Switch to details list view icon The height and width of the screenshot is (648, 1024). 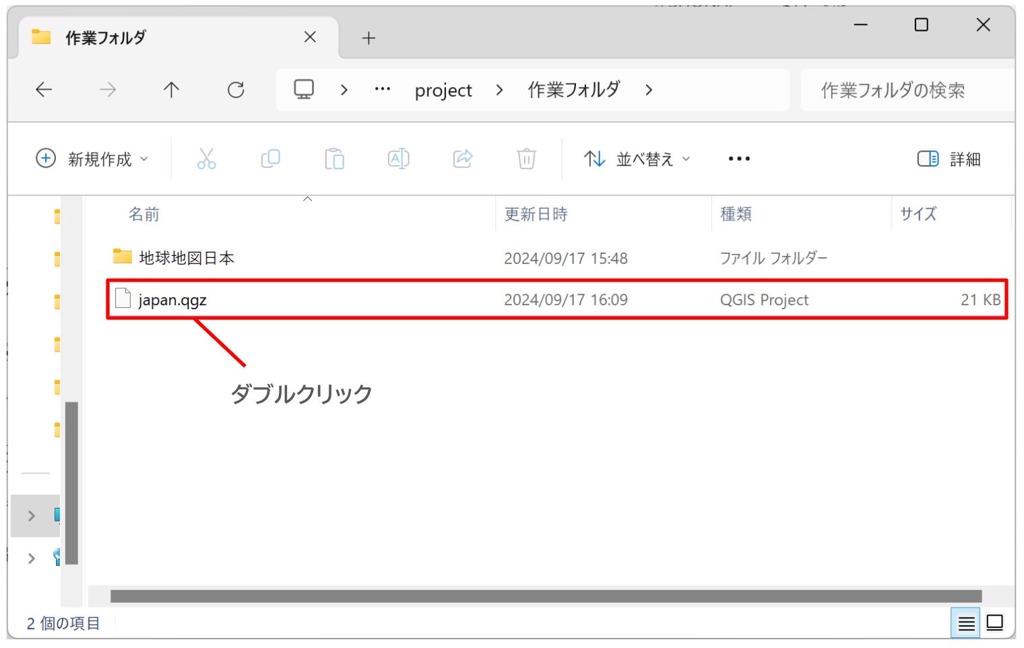[x=966, y=623]
